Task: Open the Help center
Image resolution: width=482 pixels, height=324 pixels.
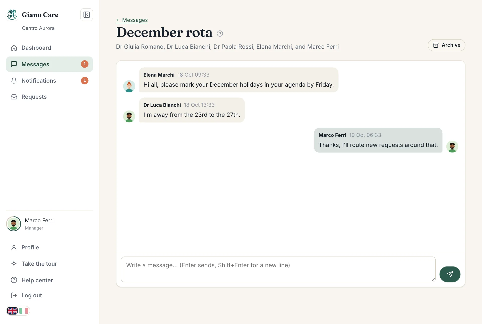Action: point(49,280)
